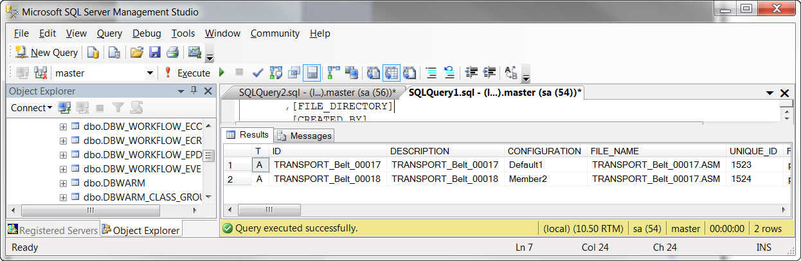Viewport: 801px width, 261px height.
Task: Display the Estimated Execution Plan
Action: click(276, 73)
